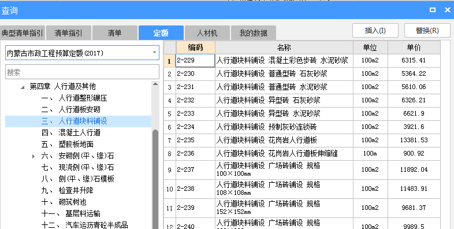Click the 搜索 input field
Viewport: 454px width, 229px height.
82,72
